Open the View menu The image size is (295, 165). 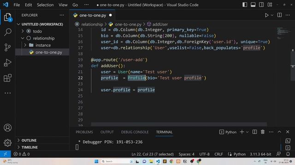[63, 5]
